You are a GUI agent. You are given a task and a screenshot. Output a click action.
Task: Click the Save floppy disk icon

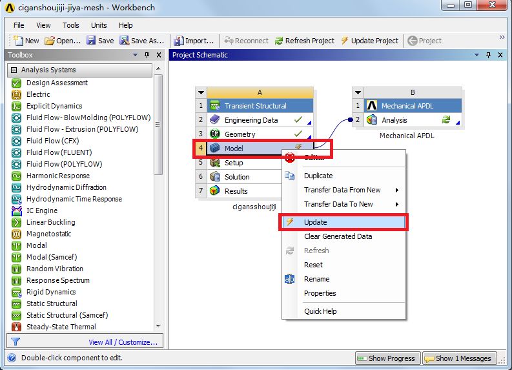91,40
